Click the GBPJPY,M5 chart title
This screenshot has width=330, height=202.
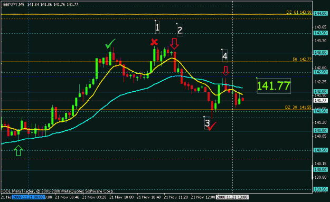tap(14, 4)
